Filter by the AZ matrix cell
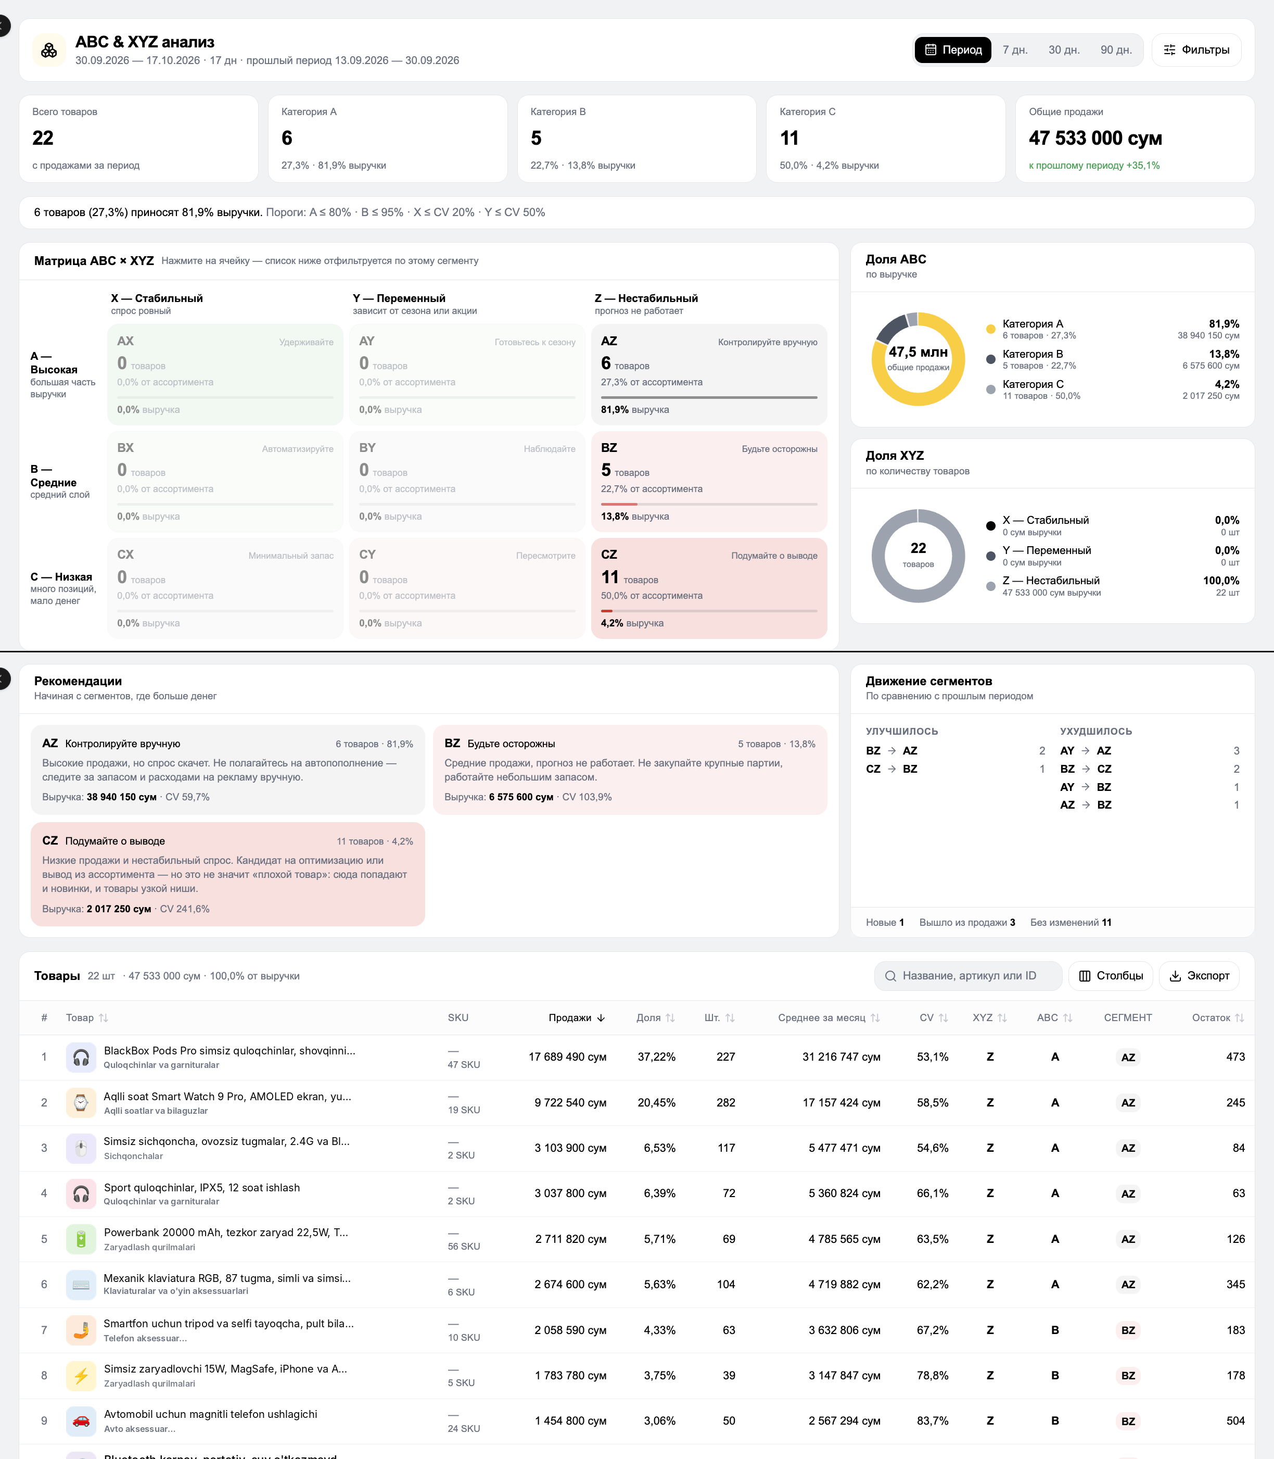1274x1459 pixels. point(709,375)
